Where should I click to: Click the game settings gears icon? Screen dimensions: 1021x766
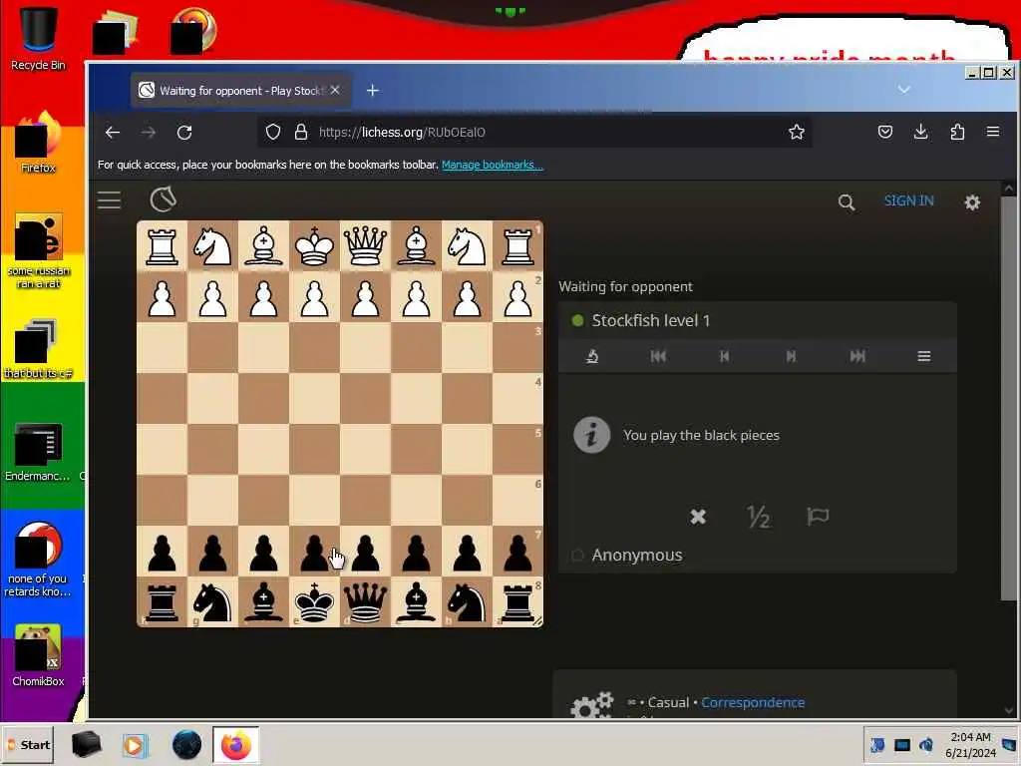pyautogui.click(x=591, y=705)
